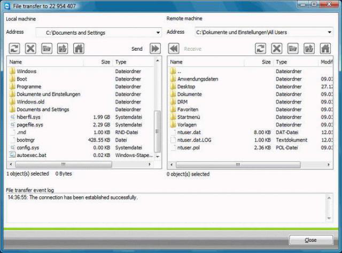
Task: Click local list vertical scrollbar down arrow
Action: click(158, 156)
